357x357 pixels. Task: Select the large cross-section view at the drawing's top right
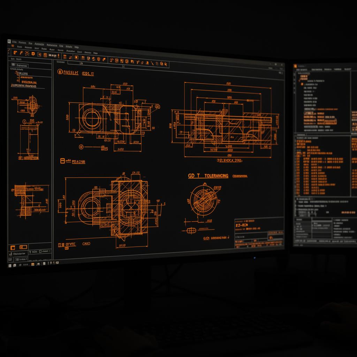(x=226, y=120)
